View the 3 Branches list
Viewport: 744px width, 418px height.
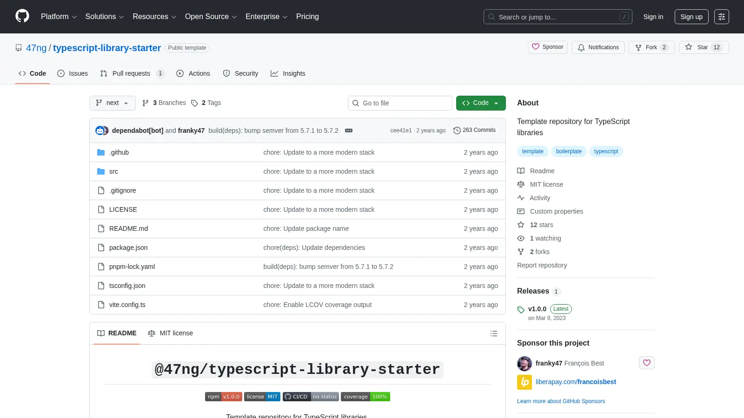[x=164, y=103]
